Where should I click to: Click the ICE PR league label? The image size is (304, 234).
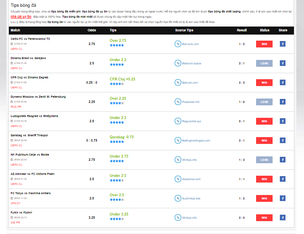pos(15,223)
